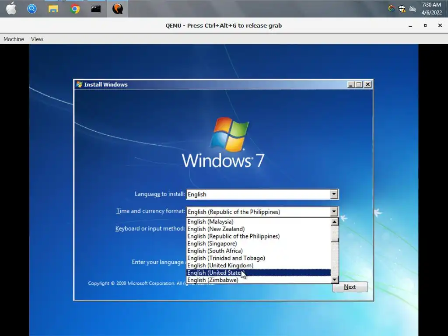Click the Next button

pyautogui.click(x=350, y=287)
